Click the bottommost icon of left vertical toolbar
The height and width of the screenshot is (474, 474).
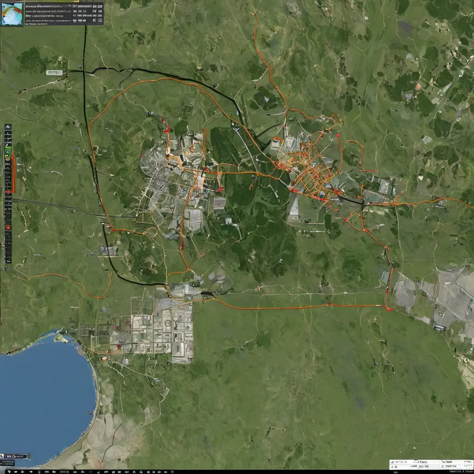[x=8, y=261]
